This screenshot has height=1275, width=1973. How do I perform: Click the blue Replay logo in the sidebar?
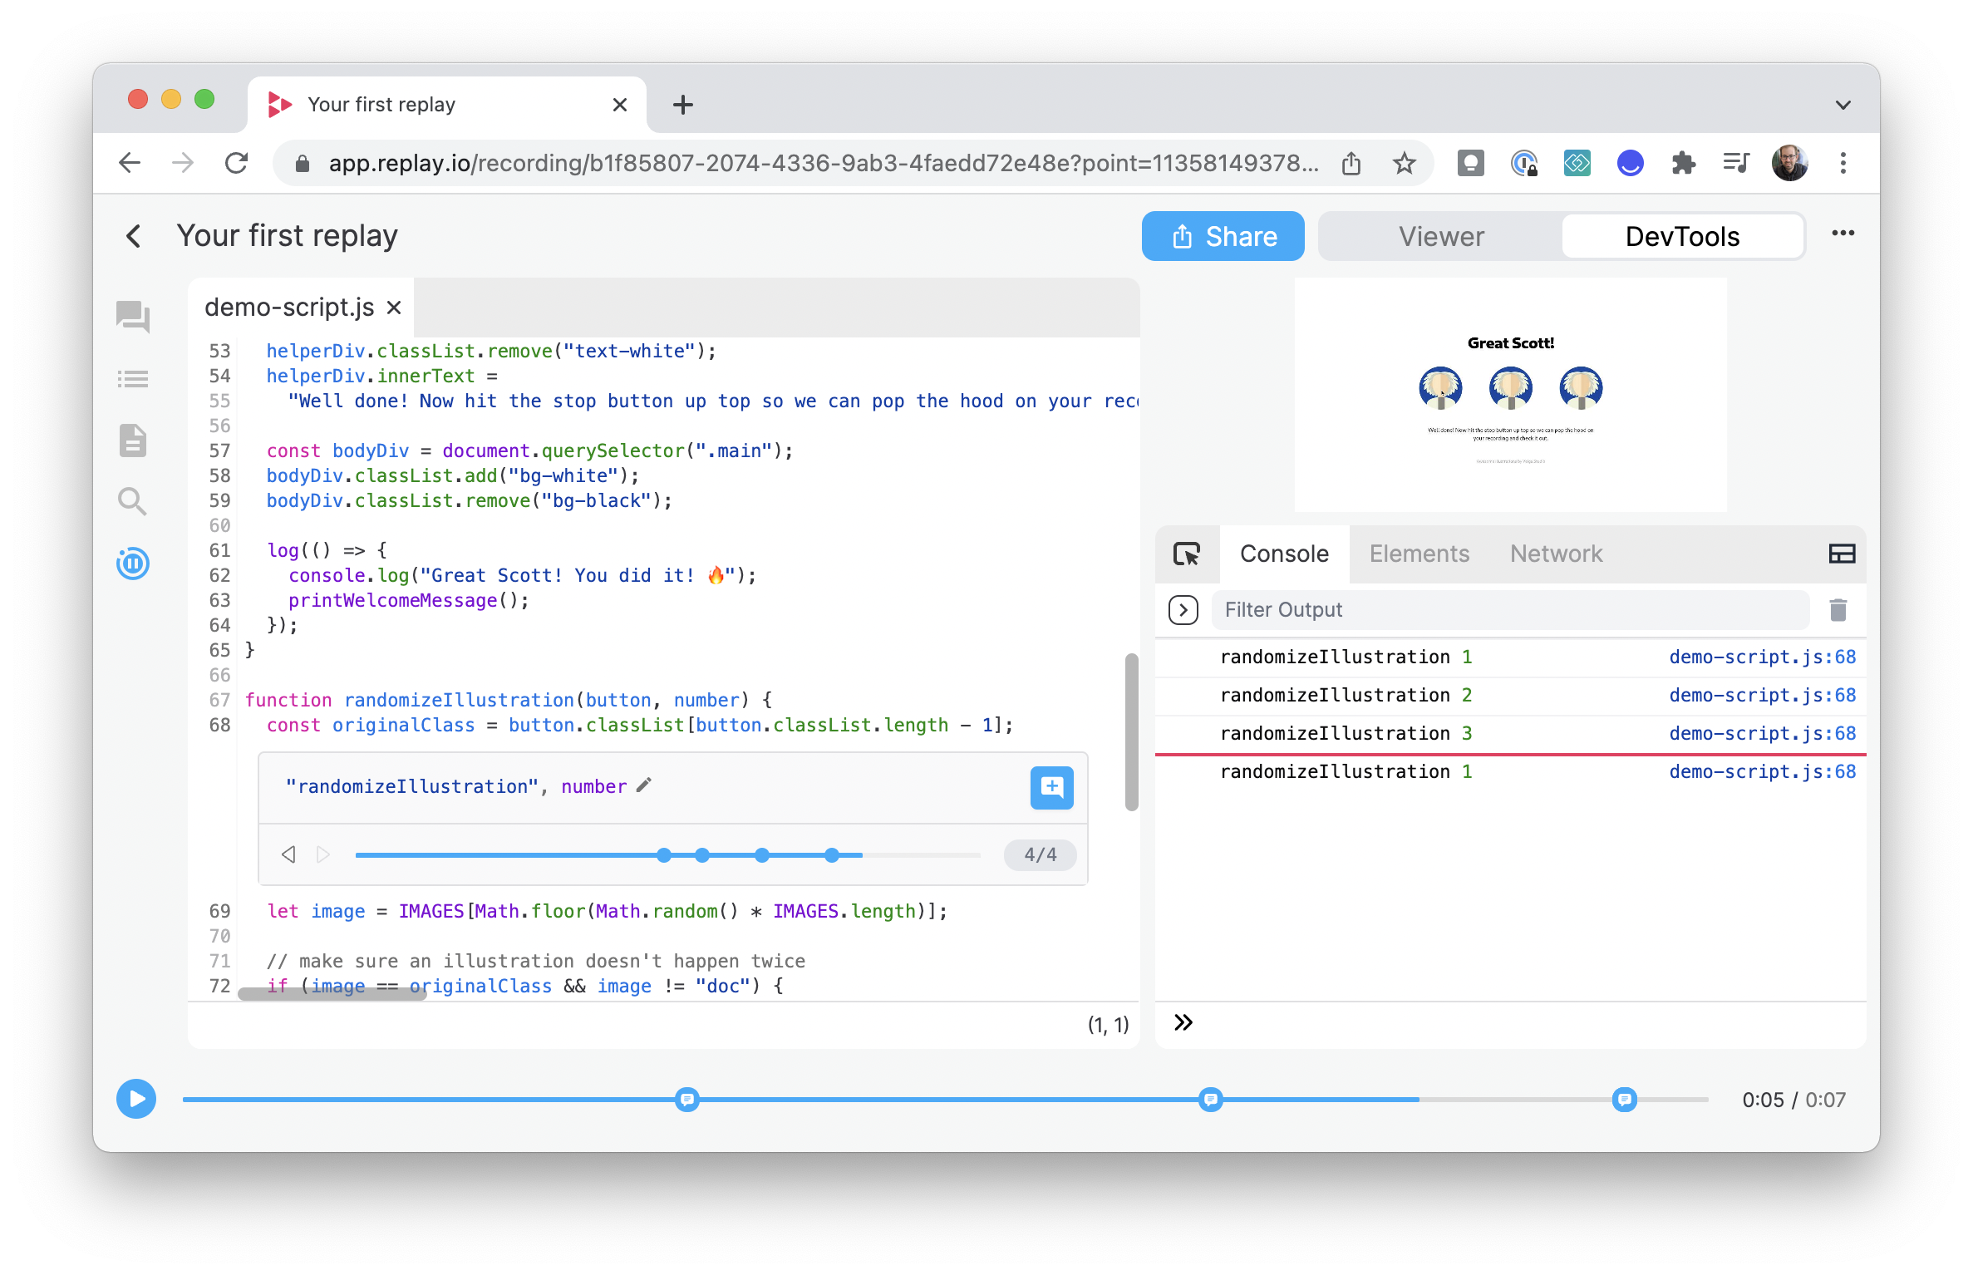(x=134, y=563)
